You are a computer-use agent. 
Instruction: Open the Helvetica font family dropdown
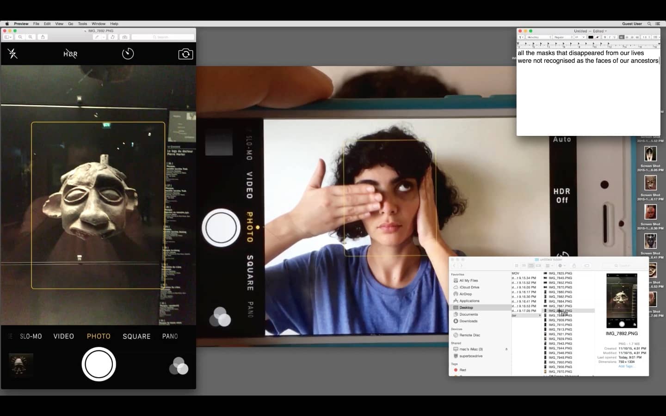539,37
